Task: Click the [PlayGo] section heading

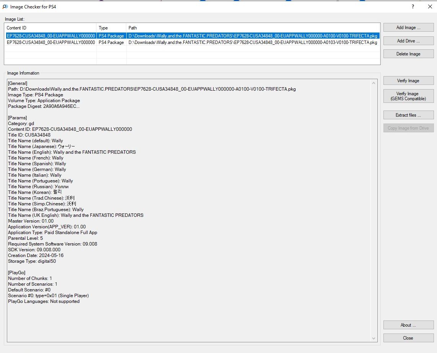Action: tap(17, 272)
